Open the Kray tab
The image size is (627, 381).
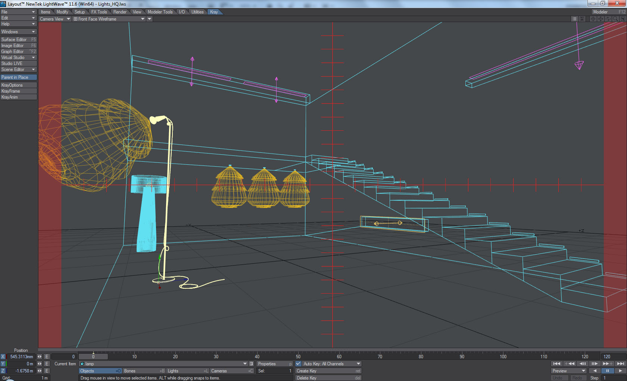(214, 12)
